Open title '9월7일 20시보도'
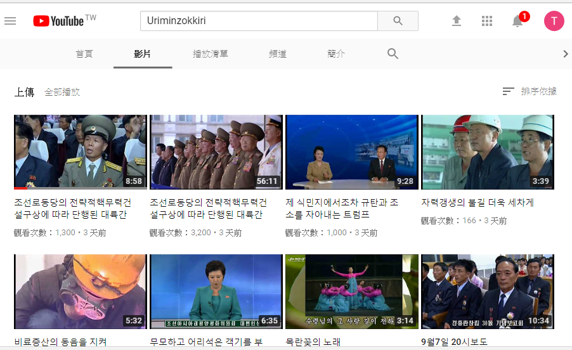The height and width of the screenshot is (350, 572). pyautogui.click(x=454, y=342)
